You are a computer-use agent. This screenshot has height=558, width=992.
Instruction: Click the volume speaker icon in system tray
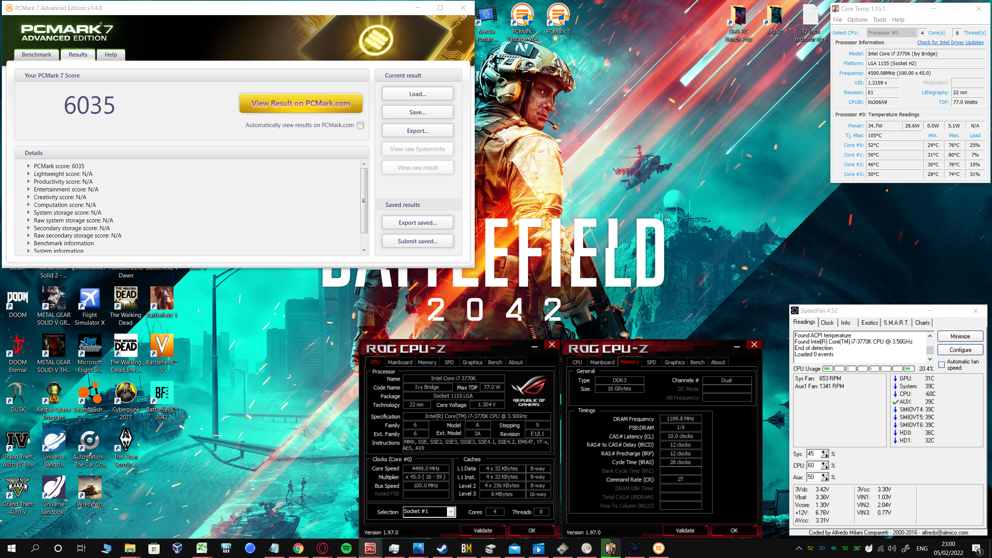tap(892, 548)
